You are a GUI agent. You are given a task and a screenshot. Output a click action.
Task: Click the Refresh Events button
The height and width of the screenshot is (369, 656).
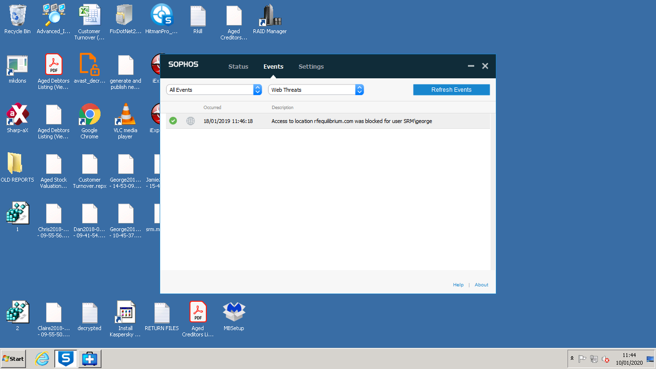[451, 90]
